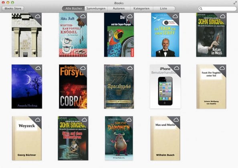Open Max und Moritz by Wilhelm Busch
Viewport: 238px width, 168px height.
click(x=165, y=138)
